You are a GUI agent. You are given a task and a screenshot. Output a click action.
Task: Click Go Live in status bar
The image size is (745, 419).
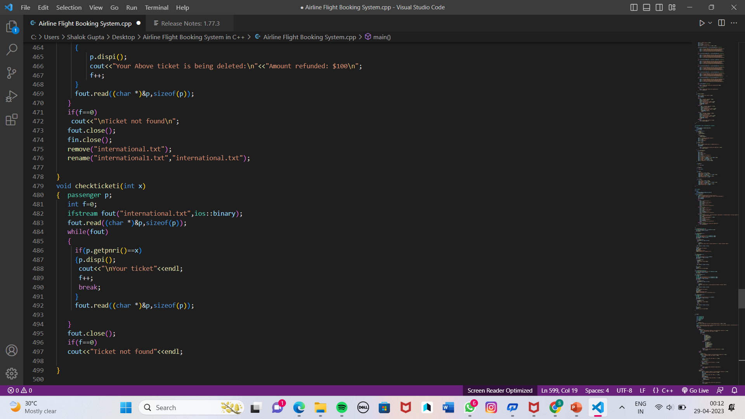click(695, 390)
